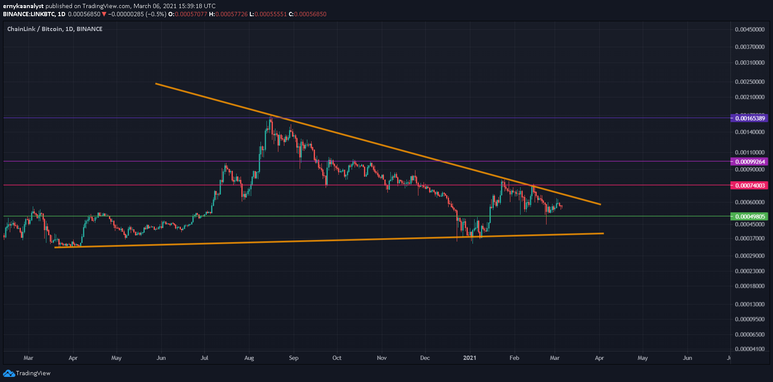Click the red down-arrow price change indicator
The width and height of the screenshot is (773, 382).
(104, 14)
